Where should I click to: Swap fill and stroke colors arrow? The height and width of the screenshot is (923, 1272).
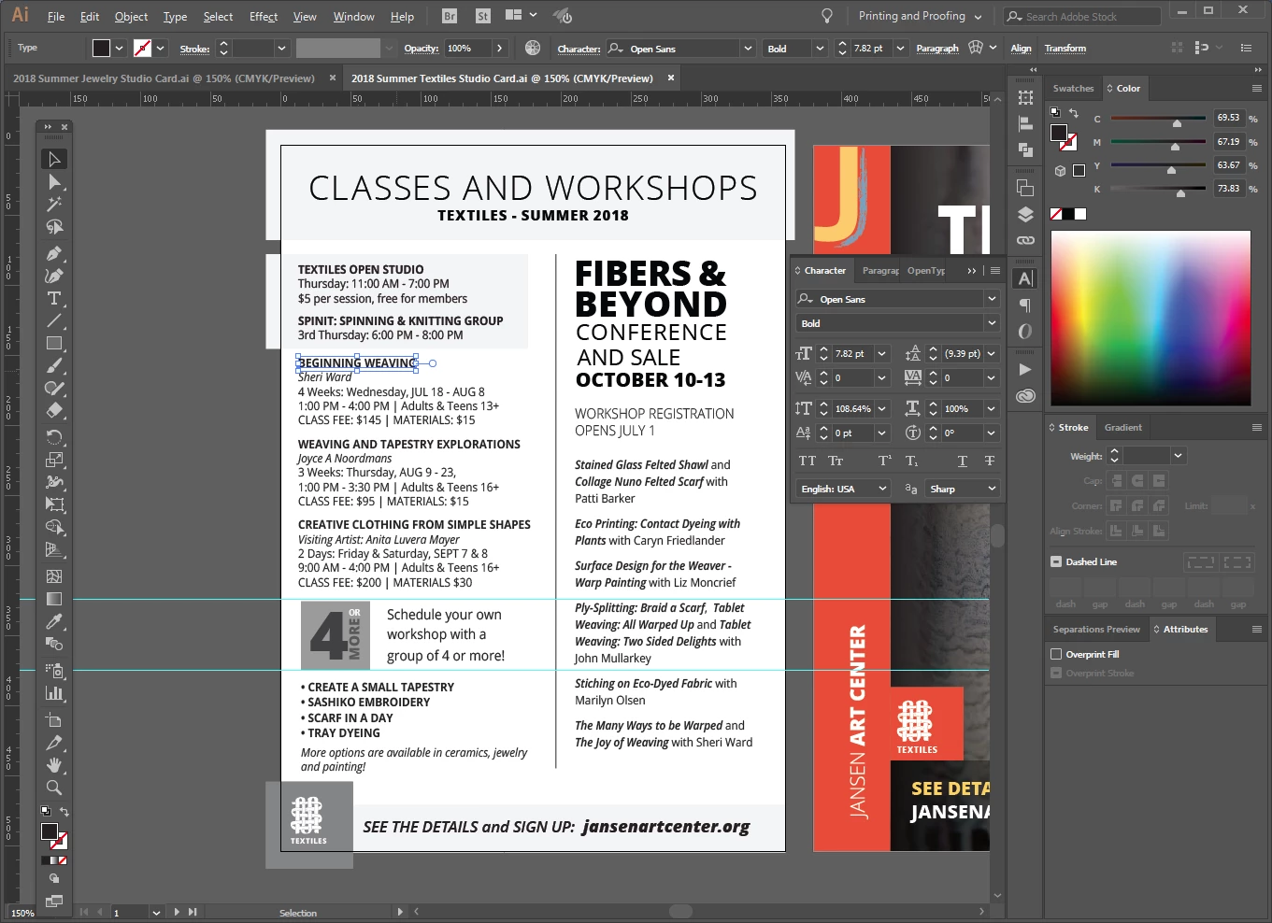(x=64, y=812)
